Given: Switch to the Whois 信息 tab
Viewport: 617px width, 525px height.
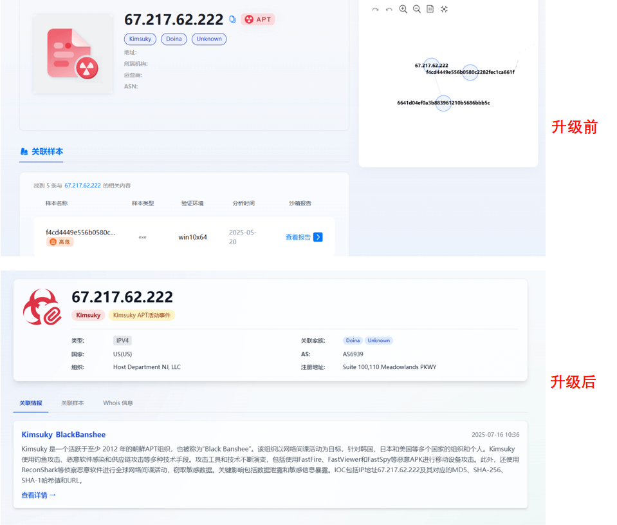Looking at the screenshot, I should [x=118, y=403].
